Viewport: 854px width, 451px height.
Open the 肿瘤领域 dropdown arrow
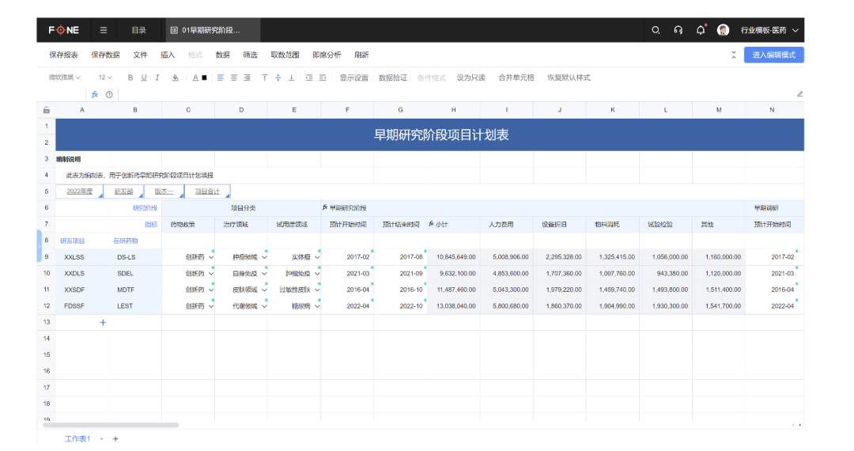[x=264, y=257]
